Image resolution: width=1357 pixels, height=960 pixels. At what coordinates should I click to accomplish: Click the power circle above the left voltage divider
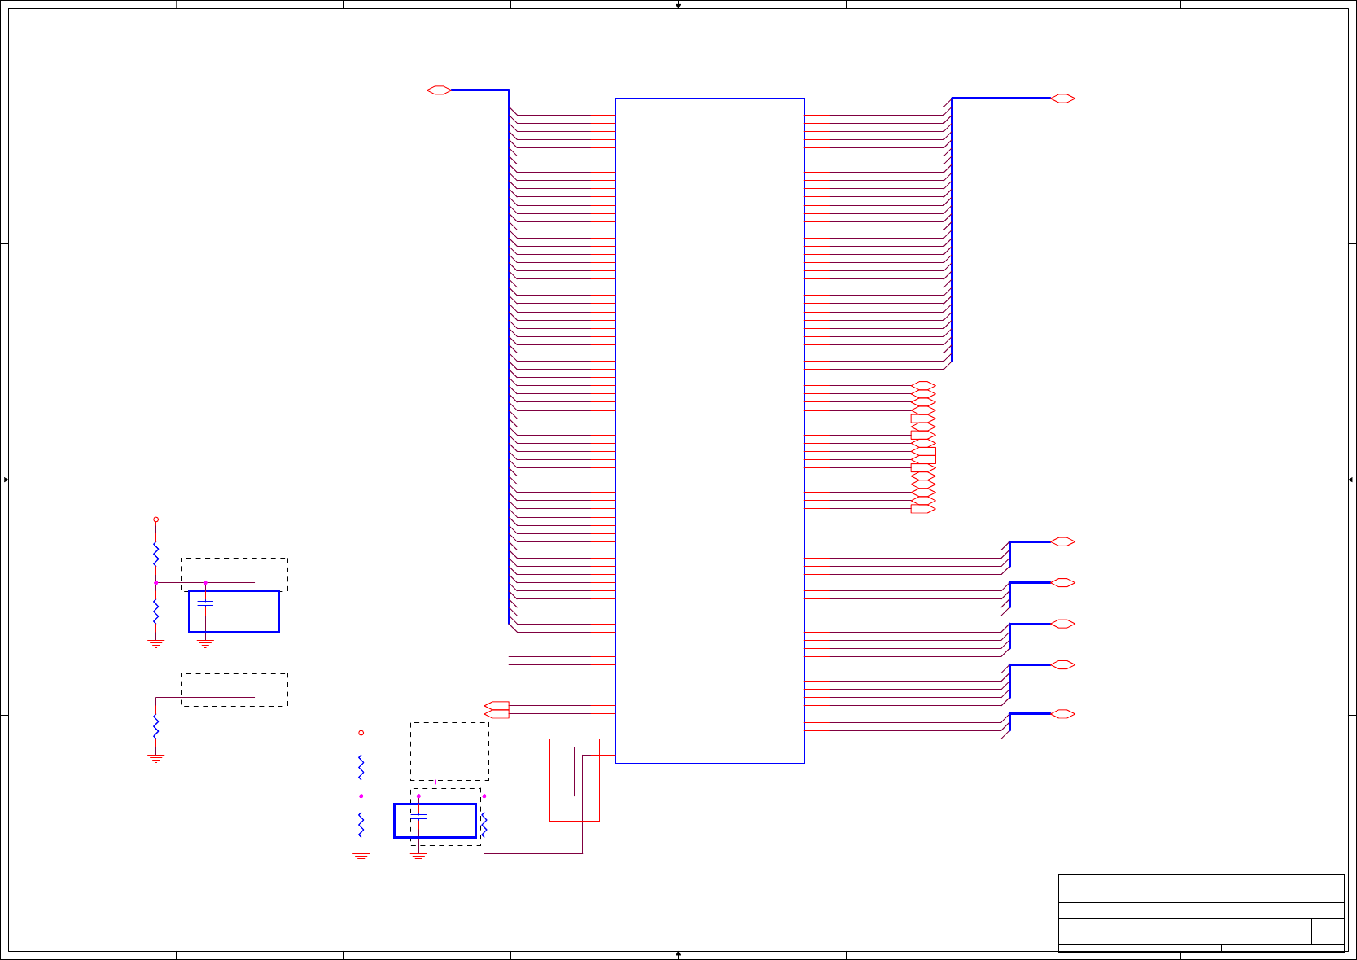click(x=156, y=519)
